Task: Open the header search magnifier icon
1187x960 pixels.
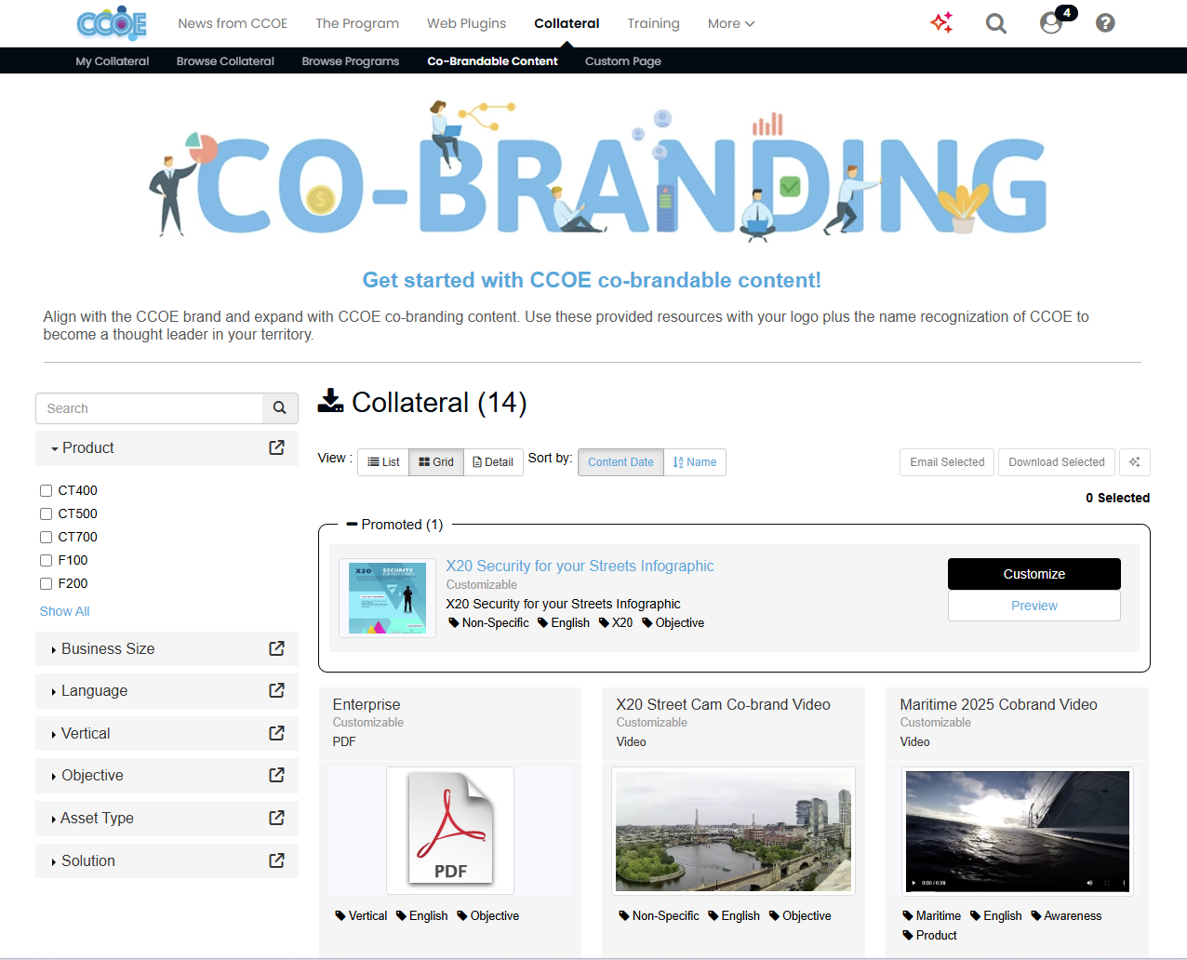Action: point(996,23)
